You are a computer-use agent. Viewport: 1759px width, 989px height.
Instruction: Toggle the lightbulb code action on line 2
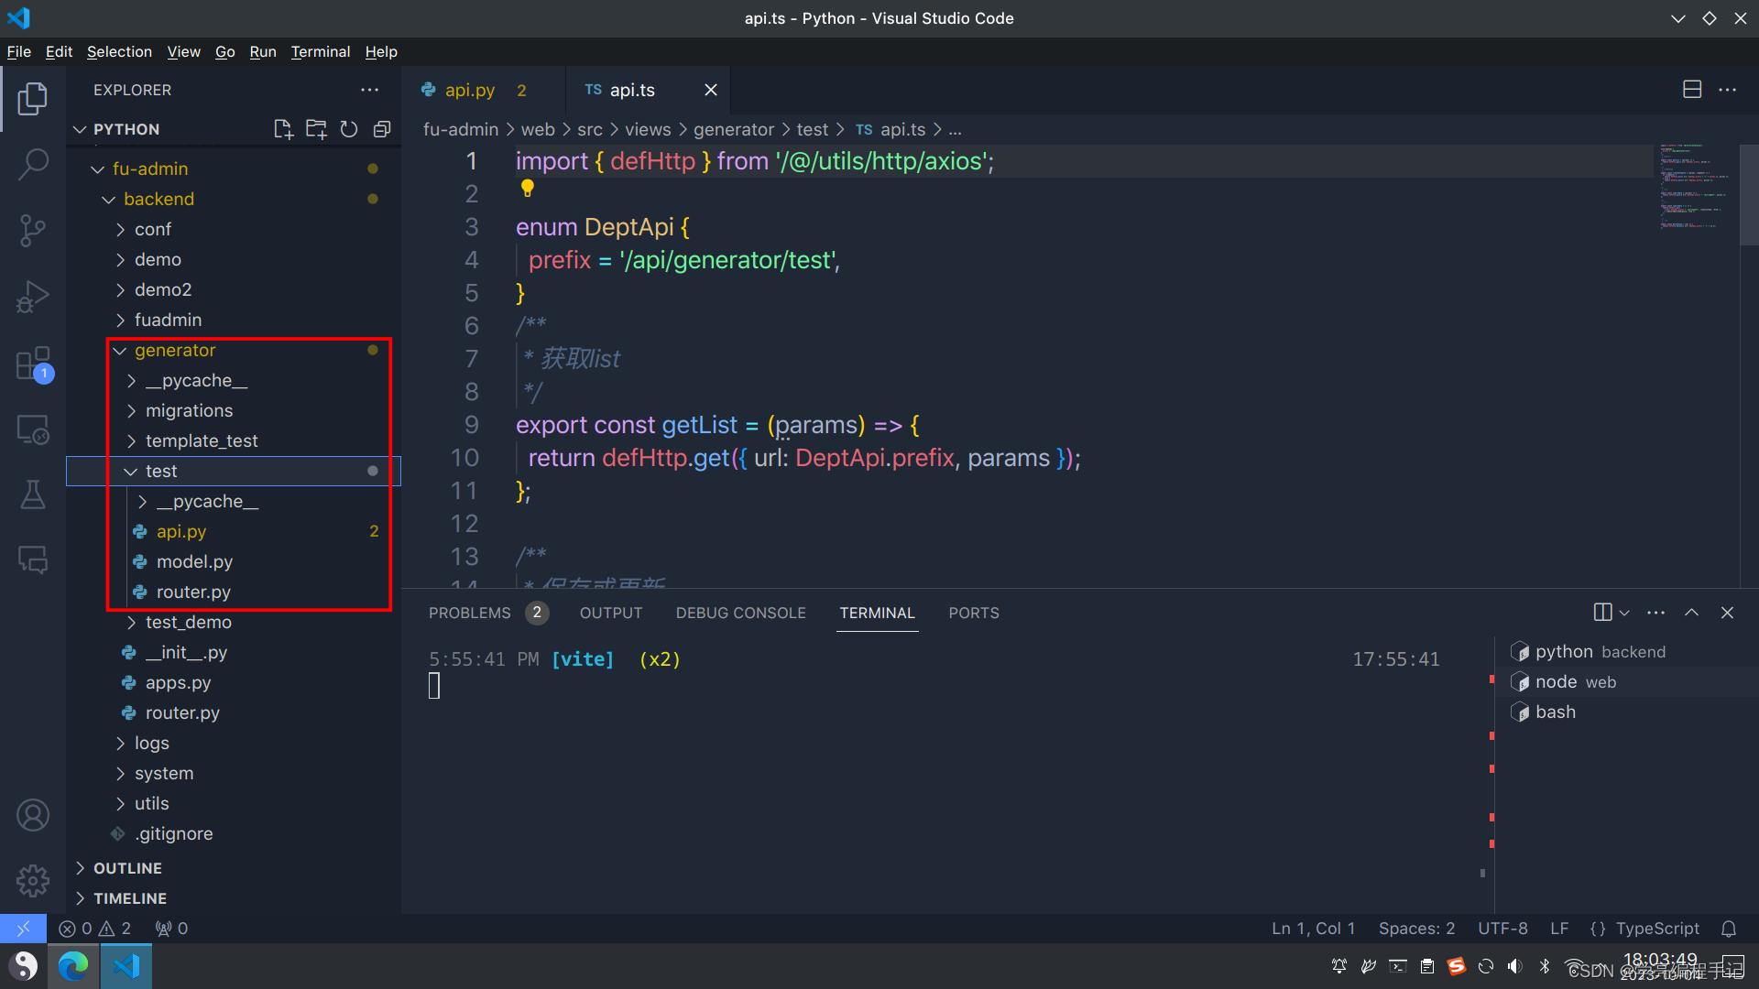tap(527, 189)
